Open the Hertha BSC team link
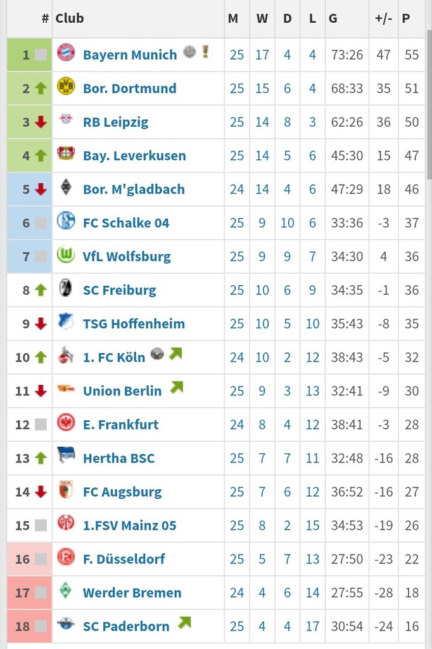This screenshot has width=432, height=649. click(x=118, y=458)
